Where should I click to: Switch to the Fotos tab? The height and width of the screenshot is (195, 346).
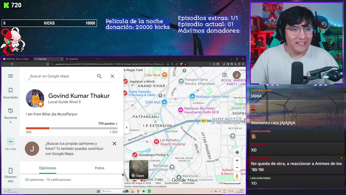[99, 168]
